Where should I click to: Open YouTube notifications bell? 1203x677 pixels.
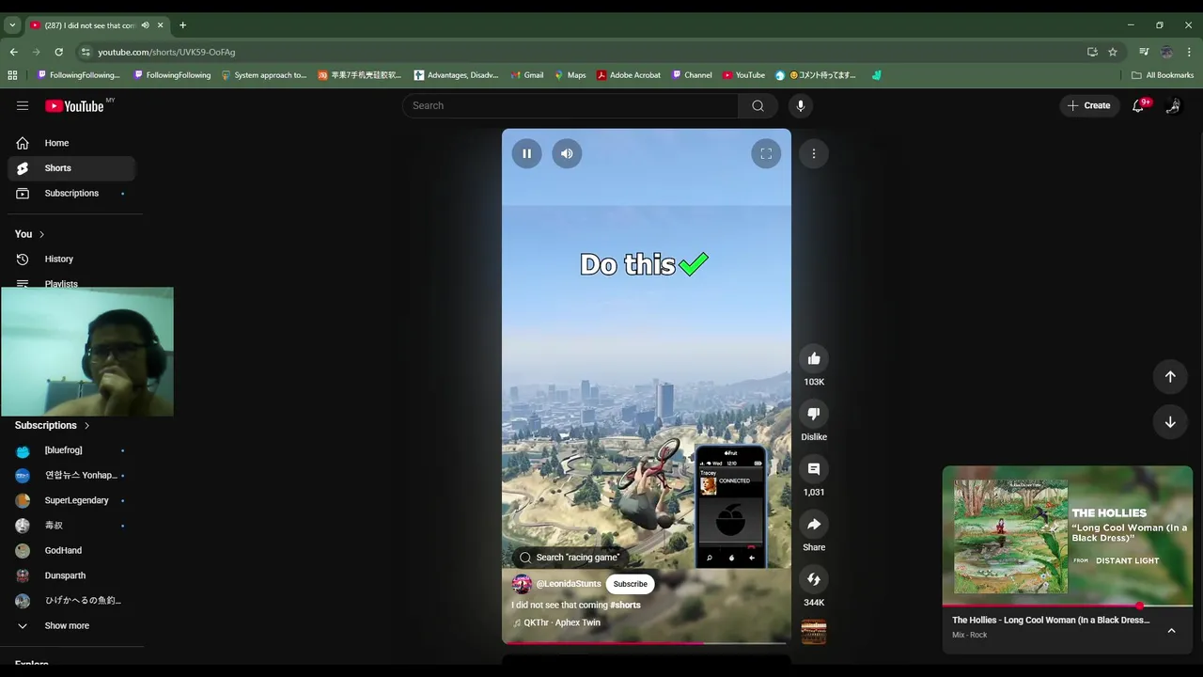pyautogui.click(x=1138, y=105)
